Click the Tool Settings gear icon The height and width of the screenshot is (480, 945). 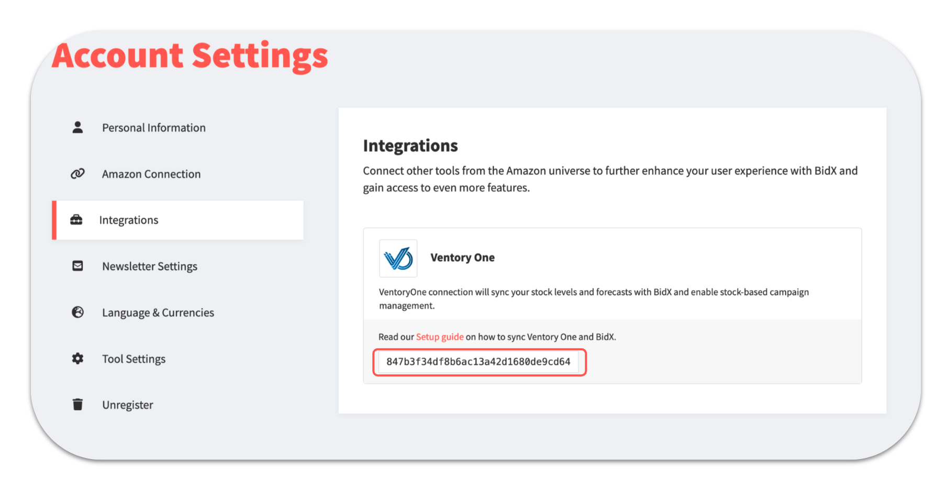point(77,359)
